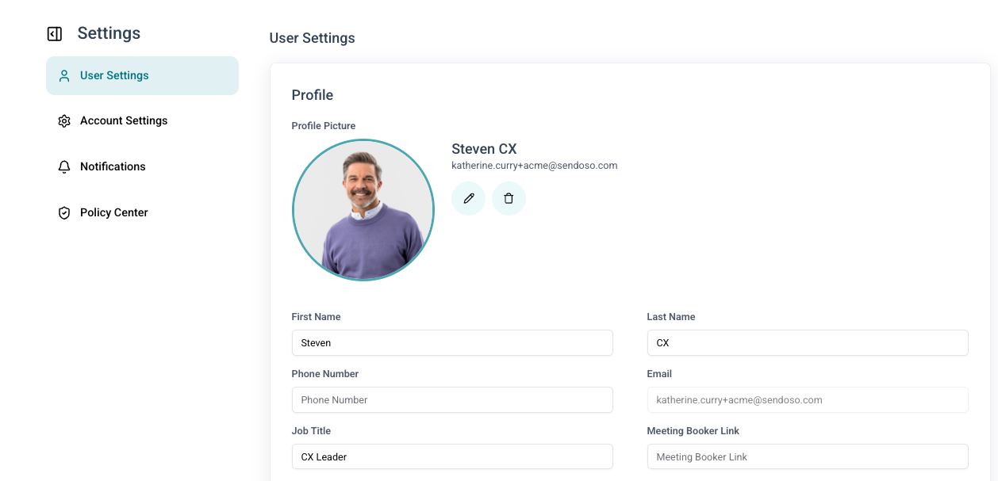The height and width of the screenshot is (481, 998).
Task: Open the Account Settings menu item
Action: click(142, 120)
